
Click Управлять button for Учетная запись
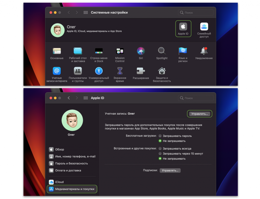pyautogui.click(x=200, y=114)
